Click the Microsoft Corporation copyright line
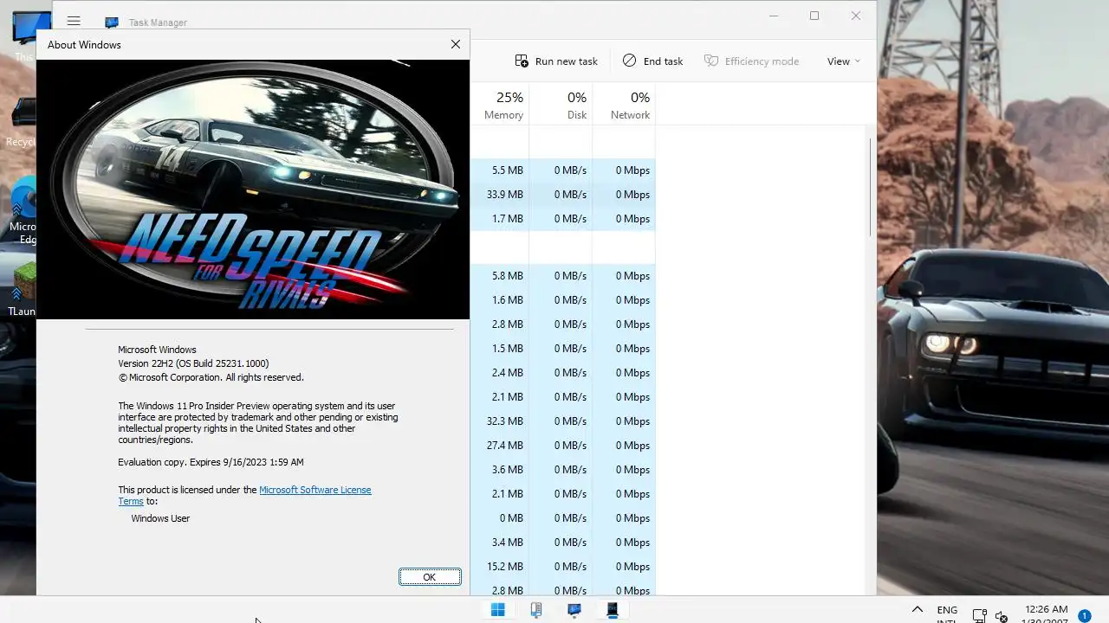The width and height of the screenshot is (1109, 623). (211, 377)
